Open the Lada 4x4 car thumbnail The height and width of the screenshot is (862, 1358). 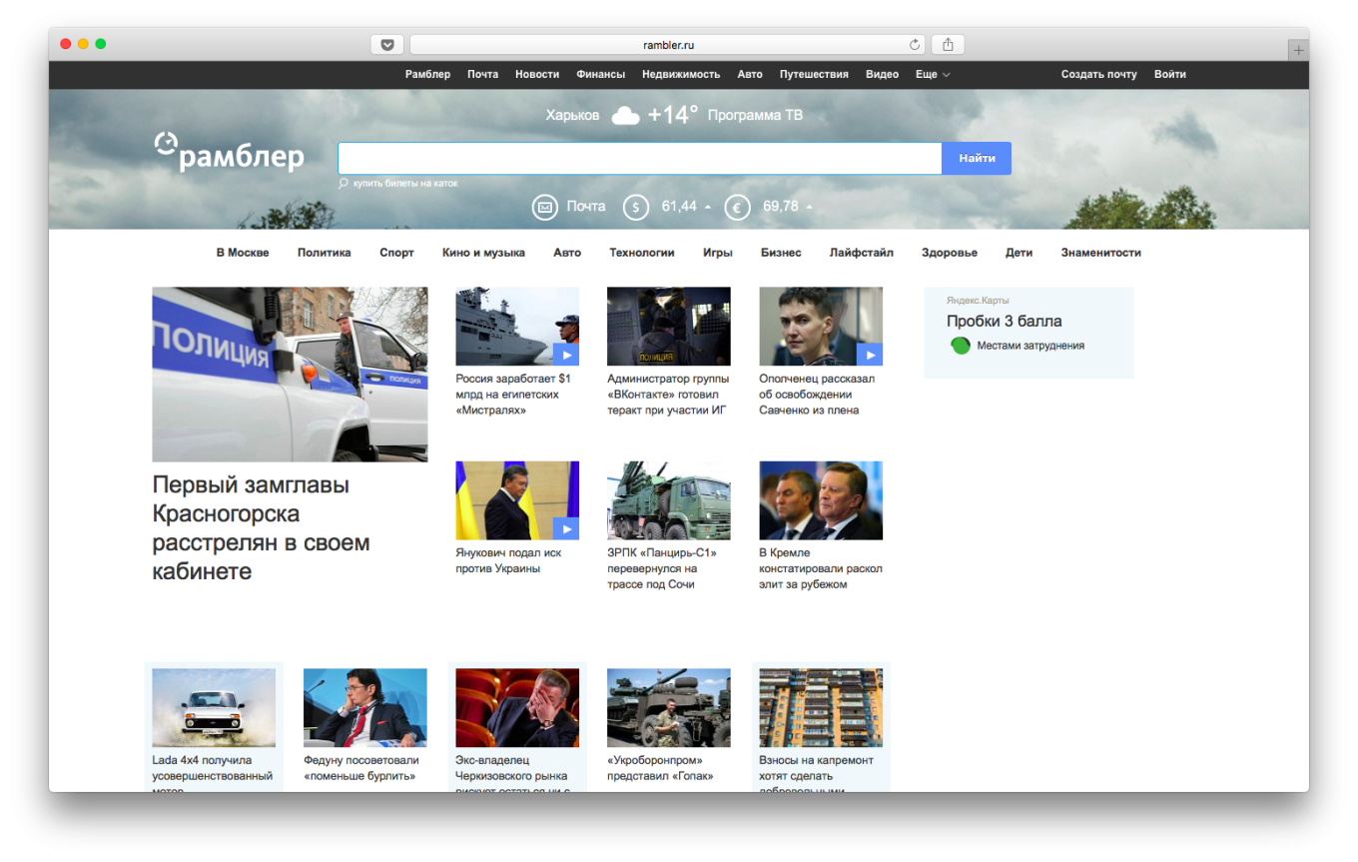pos(214,708)
